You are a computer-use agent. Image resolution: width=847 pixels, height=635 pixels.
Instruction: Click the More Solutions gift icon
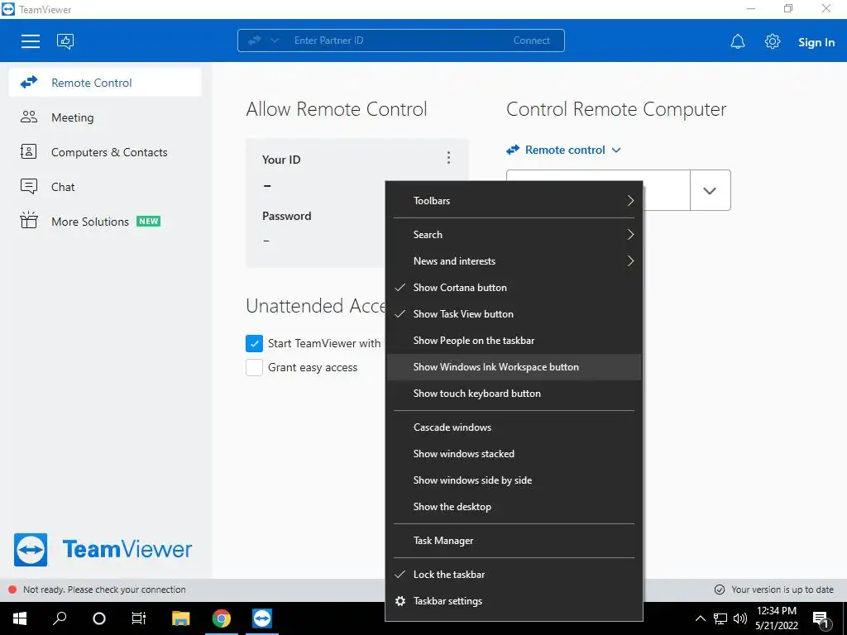pos(29,220)
